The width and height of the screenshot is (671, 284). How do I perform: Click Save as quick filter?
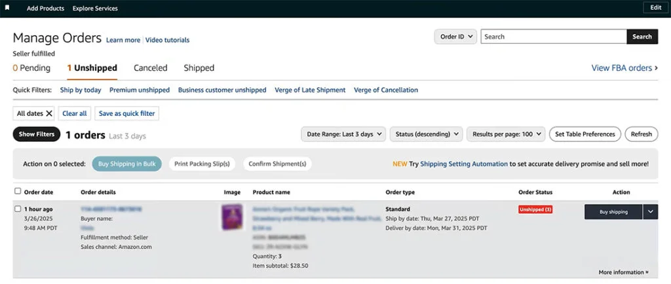tap(126, 114)
